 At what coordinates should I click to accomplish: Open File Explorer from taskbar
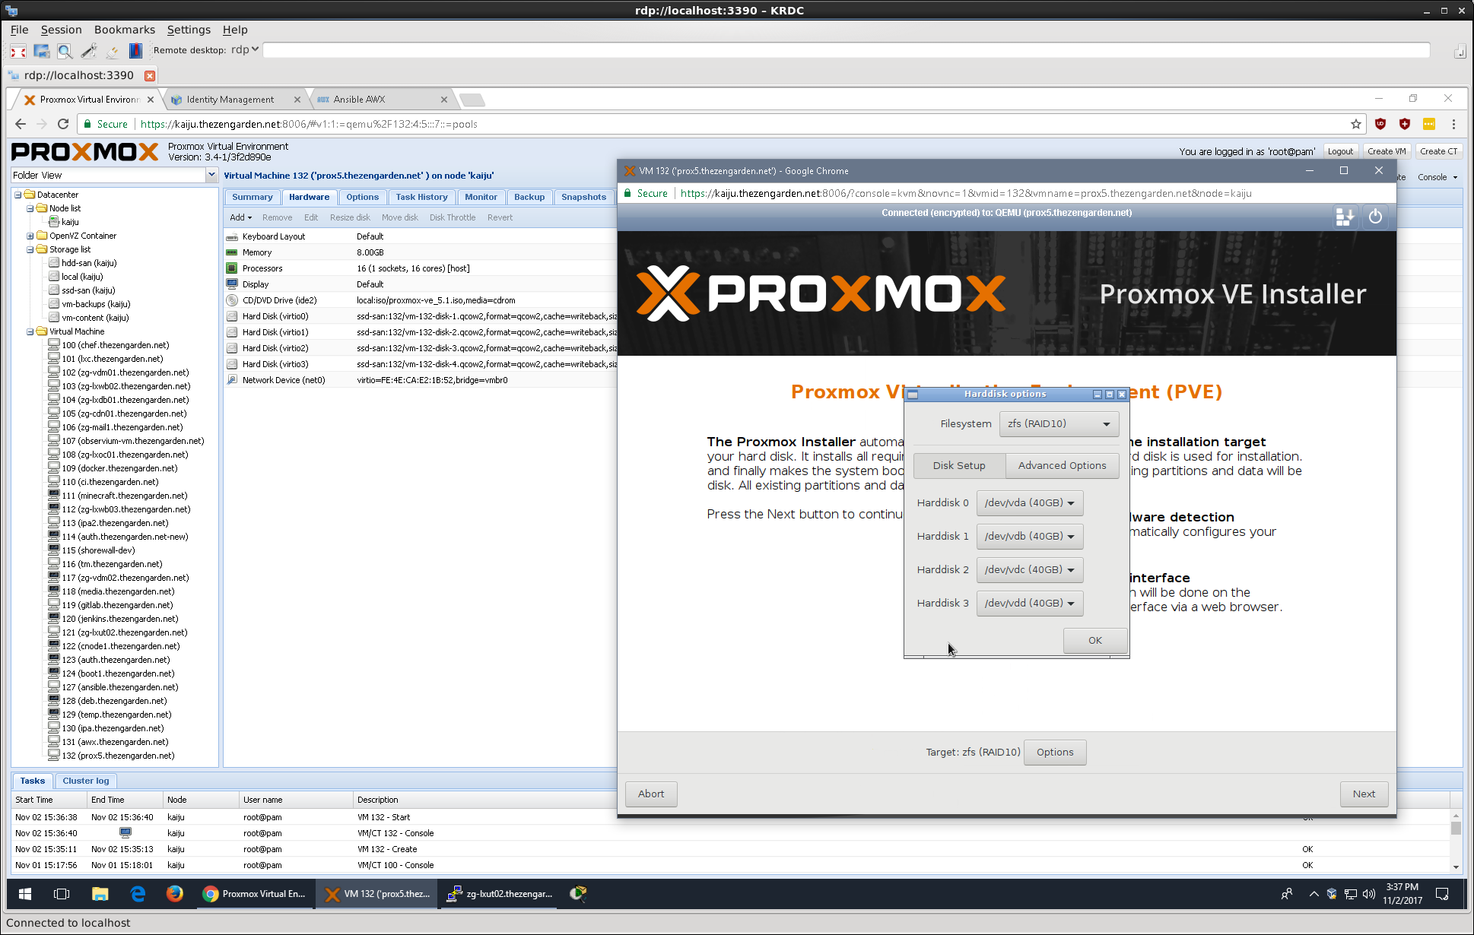(x=100, y=894)
